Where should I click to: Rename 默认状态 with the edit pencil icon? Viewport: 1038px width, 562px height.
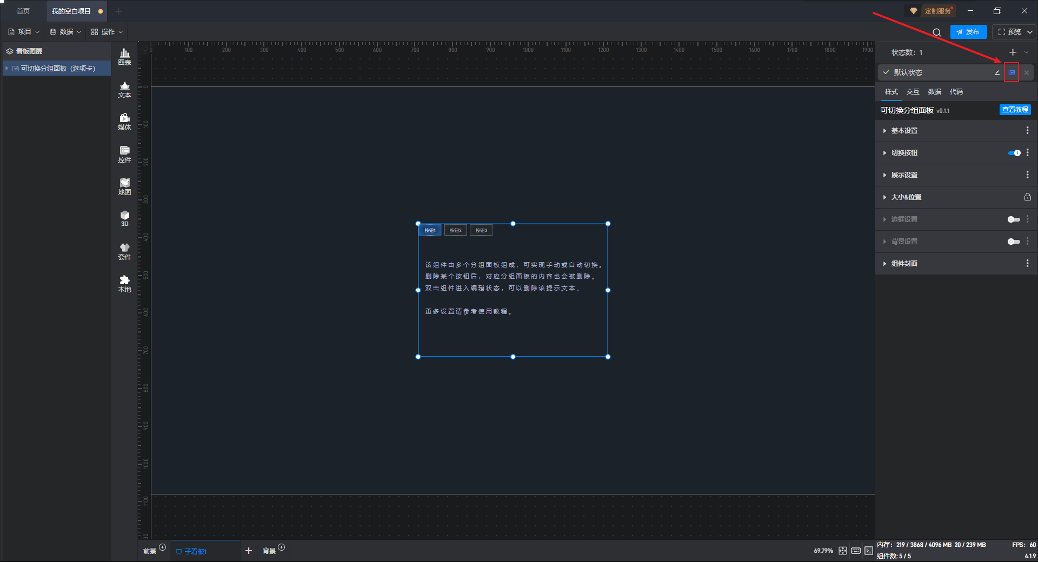click(997, 72)
